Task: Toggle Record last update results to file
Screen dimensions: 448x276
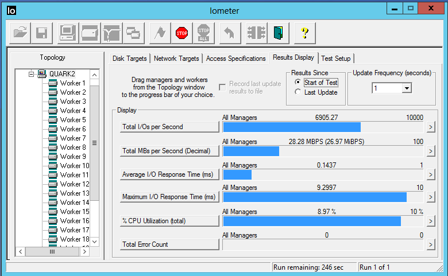Action: coord(222,87)
